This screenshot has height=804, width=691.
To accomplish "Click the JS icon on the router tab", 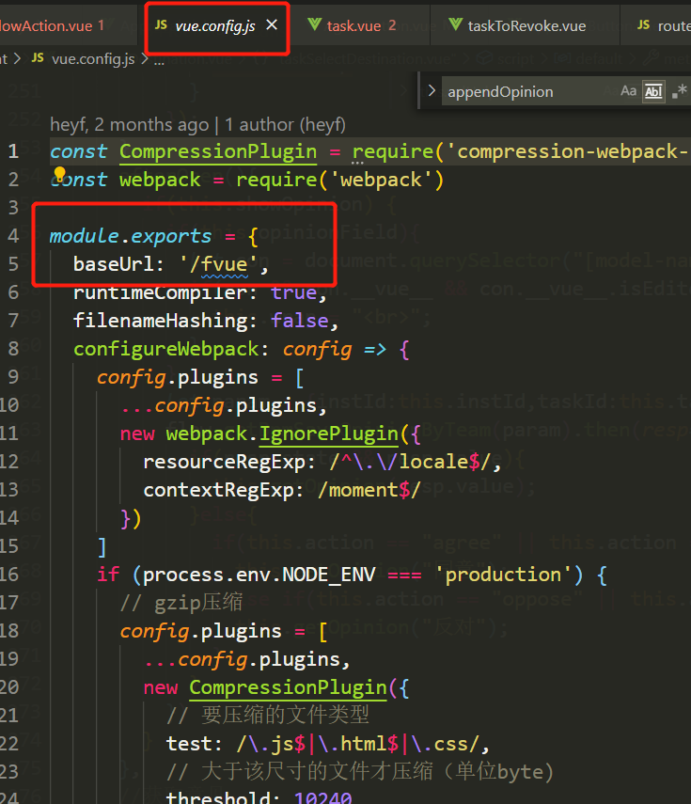I will point(643,25).
